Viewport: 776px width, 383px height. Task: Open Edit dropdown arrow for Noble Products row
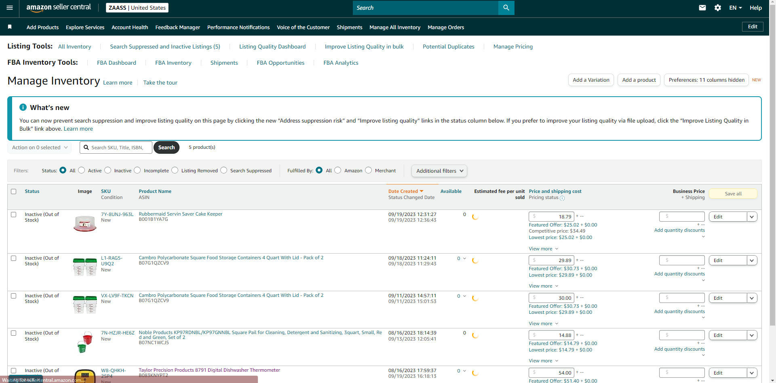(x=752, y=335)
